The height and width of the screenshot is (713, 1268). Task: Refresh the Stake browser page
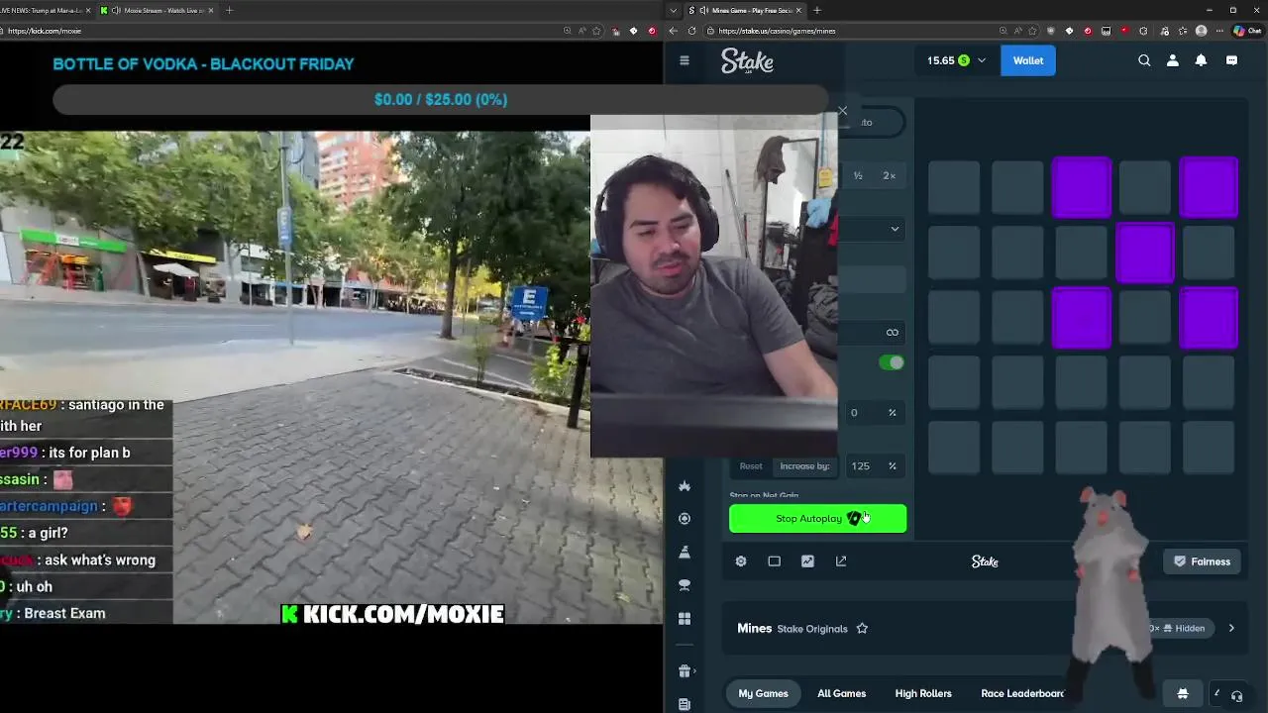(691, 31)
